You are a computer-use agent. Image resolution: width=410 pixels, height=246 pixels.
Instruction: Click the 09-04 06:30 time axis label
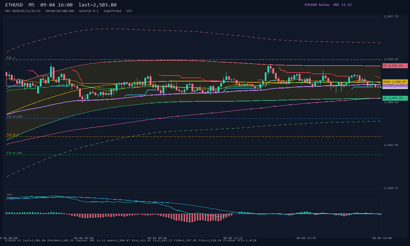point(84,238)
